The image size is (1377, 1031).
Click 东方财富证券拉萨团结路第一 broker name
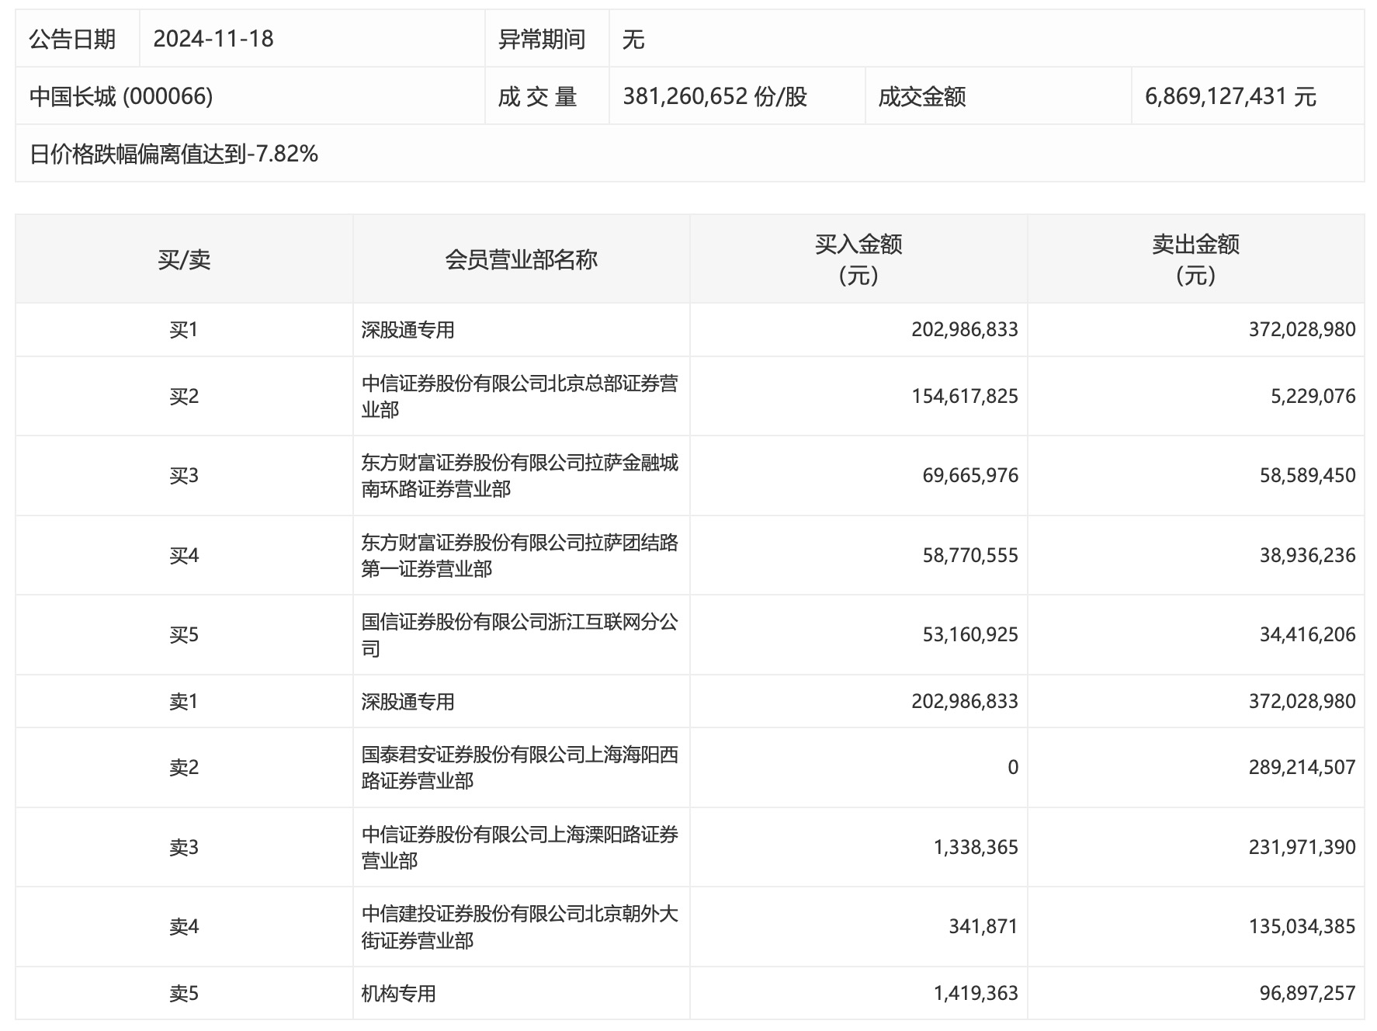pyautogui.click(x=519, y=556)
